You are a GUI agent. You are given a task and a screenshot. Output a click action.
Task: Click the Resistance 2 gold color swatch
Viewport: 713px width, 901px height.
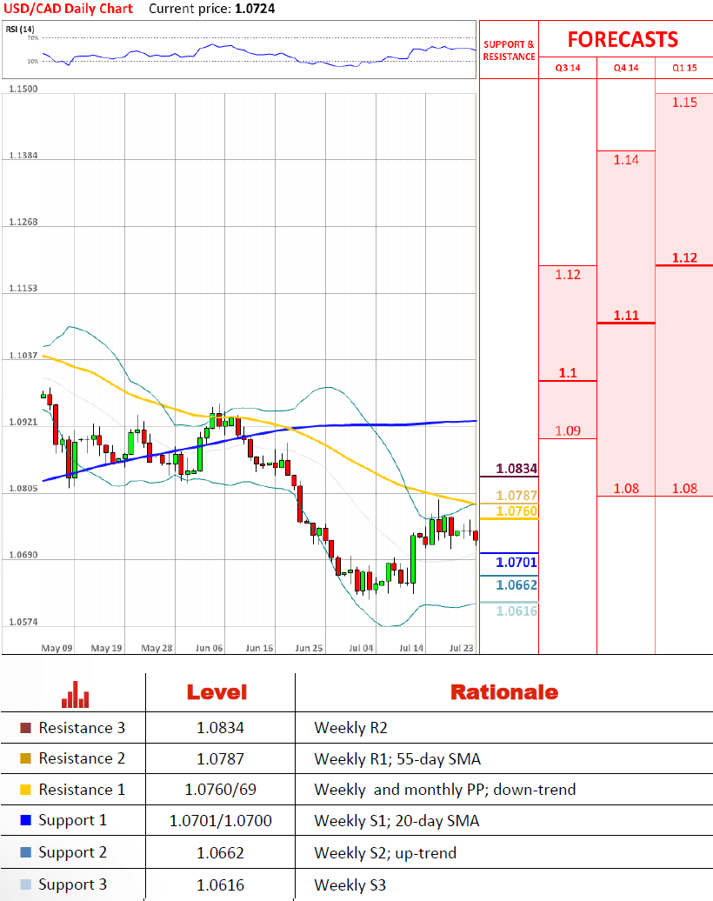(25, 758)
